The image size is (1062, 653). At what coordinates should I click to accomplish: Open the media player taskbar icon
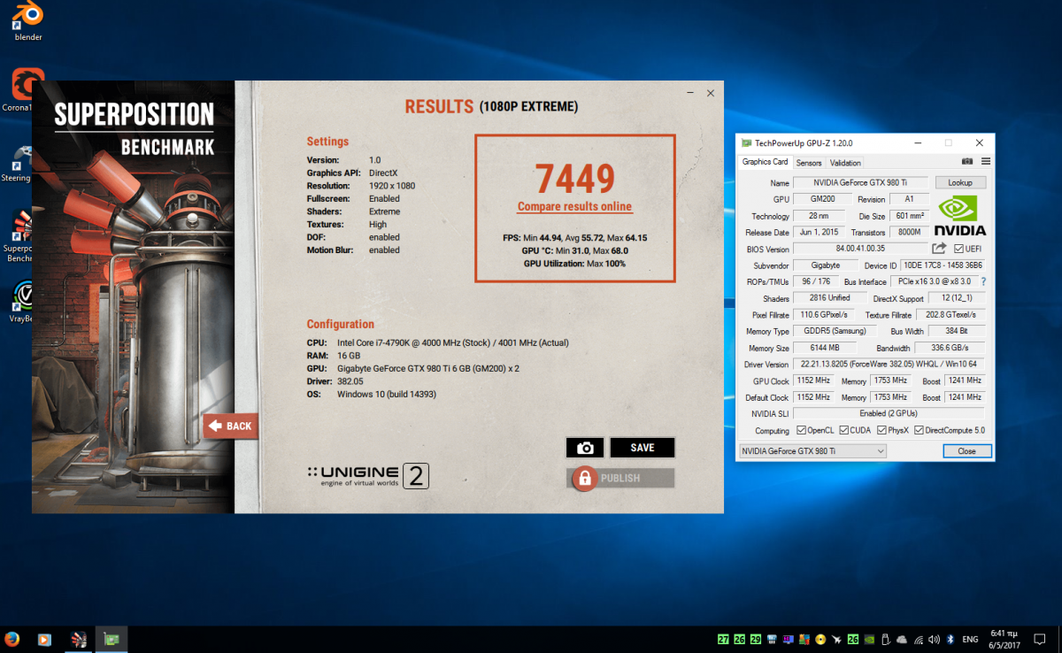pyautogui.click(x=44, y=639)
